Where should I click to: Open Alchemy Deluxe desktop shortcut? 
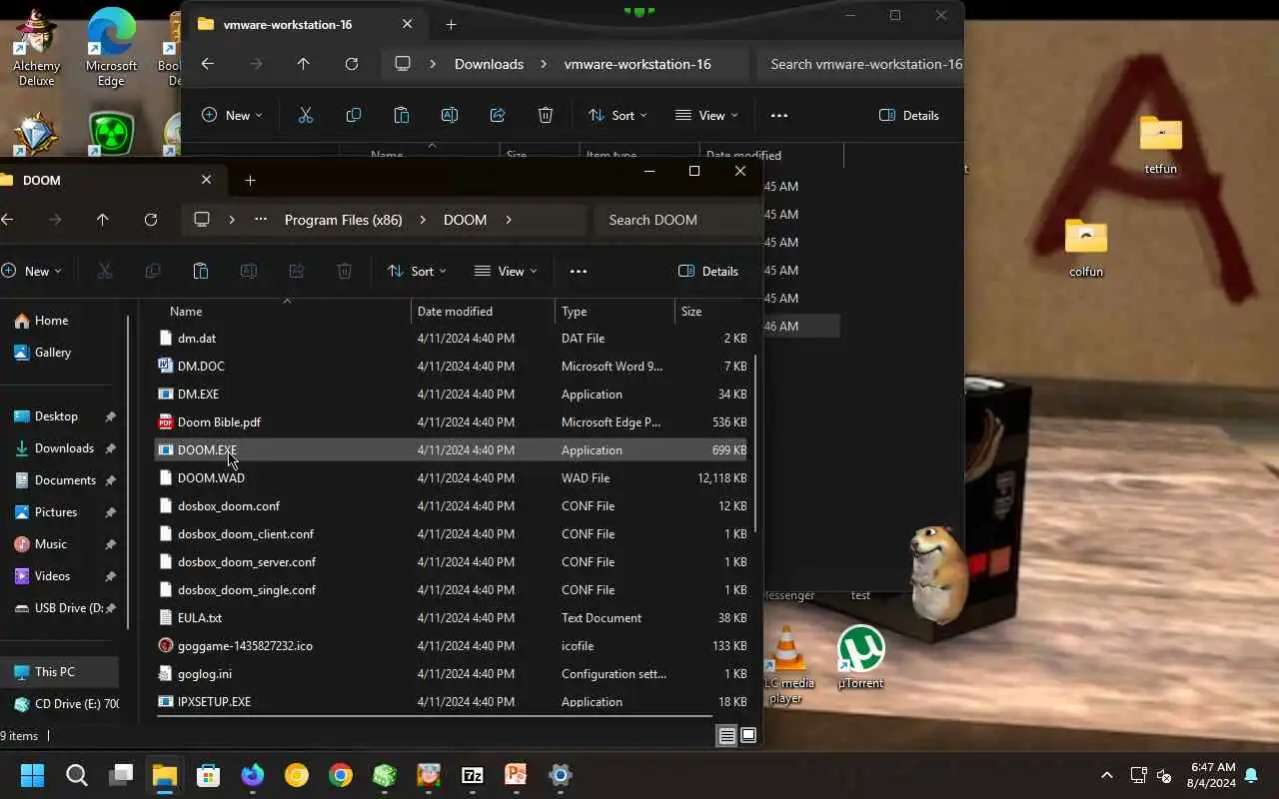point(36,47)
